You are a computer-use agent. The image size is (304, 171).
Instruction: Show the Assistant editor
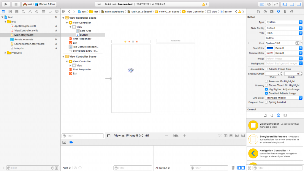point(269,4)
